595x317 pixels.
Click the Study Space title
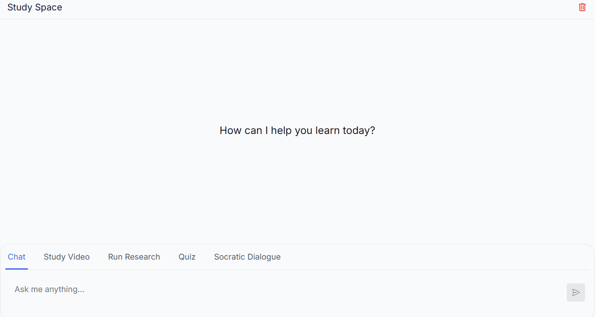tap(35, 7)
